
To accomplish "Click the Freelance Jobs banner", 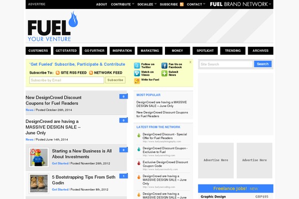I will [236, 189].
